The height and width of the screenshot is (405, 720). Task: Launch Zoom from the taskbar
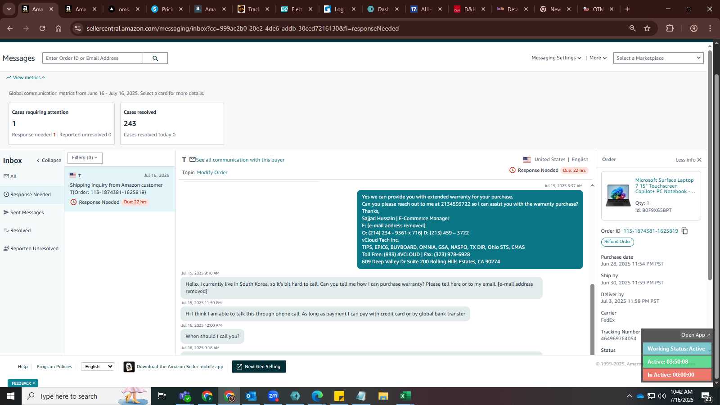[x=273, y=396]
